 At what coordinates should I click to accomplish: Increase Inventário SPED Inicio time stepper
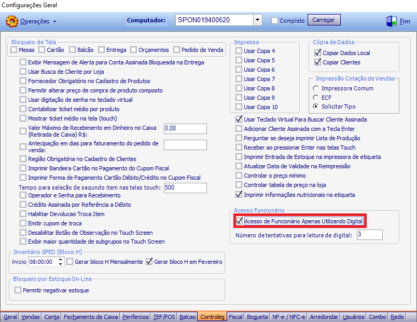pyautogui.click(x=61, y=259)
